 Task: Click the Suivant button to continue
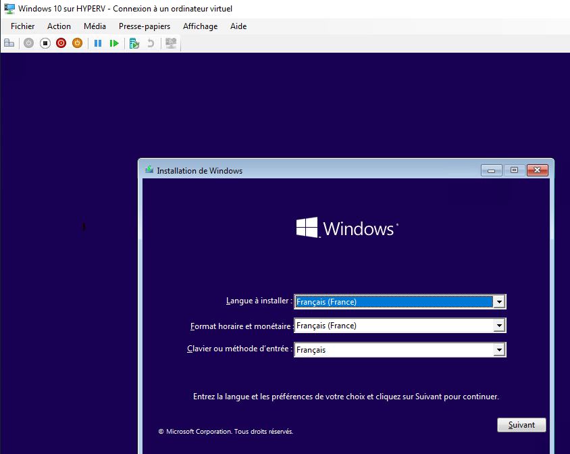(521, 425)
